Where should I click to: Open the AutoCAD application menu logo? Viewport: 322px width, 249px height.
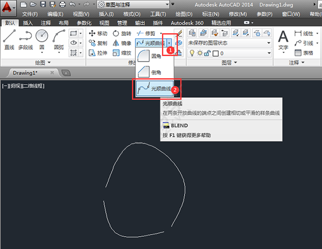tap(7, 8)
